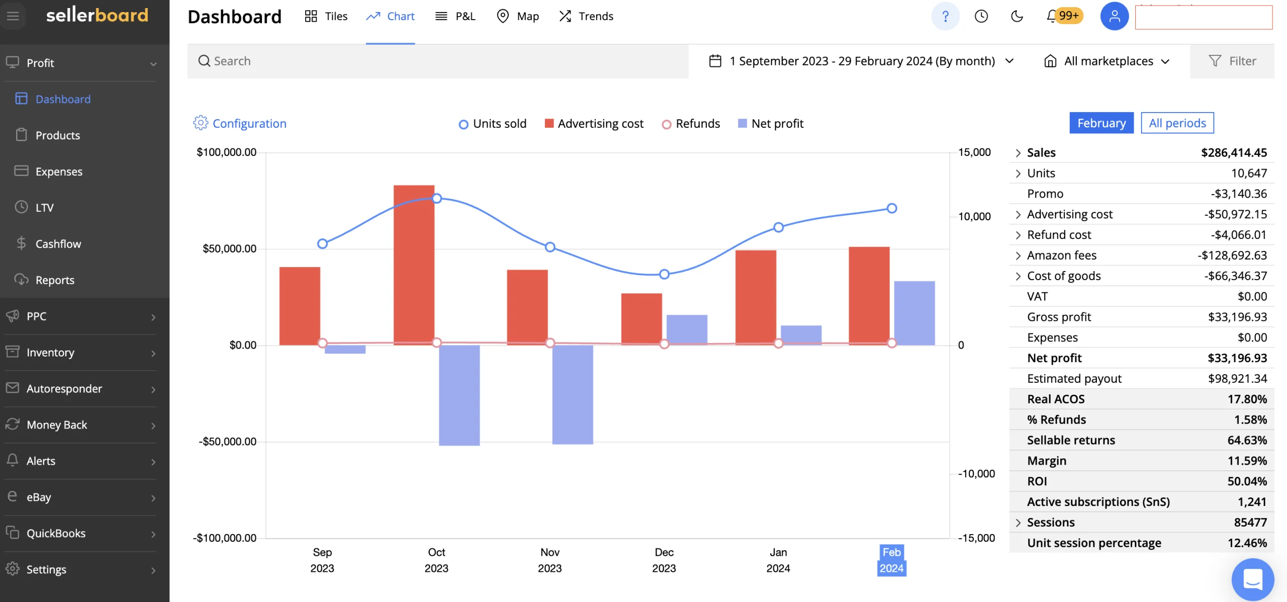Toggle Advertising cost series in legend
The height and width of the screenshot is (602, 1287).
point(594,124)
